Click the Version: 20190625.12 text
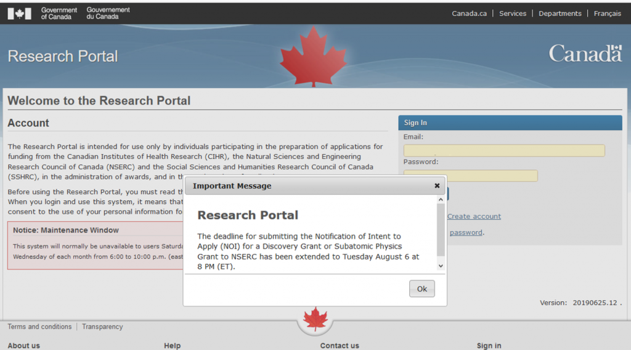The width and height of the screenshot is (631, 350). tap(580, 303)
